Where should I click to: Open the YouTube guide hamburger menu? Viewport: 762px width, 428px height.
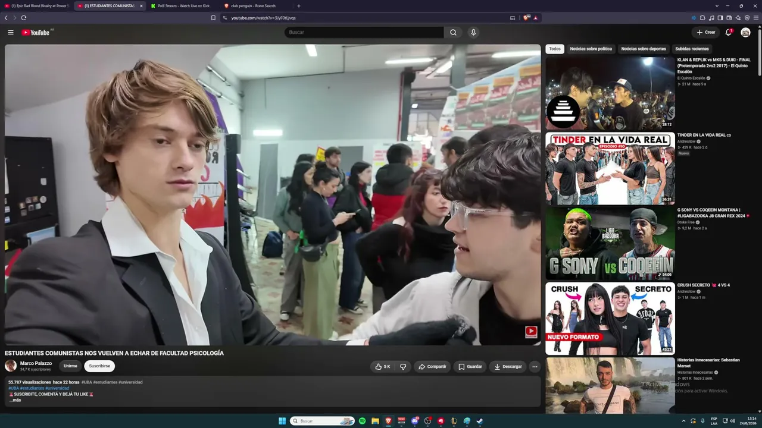11,32
